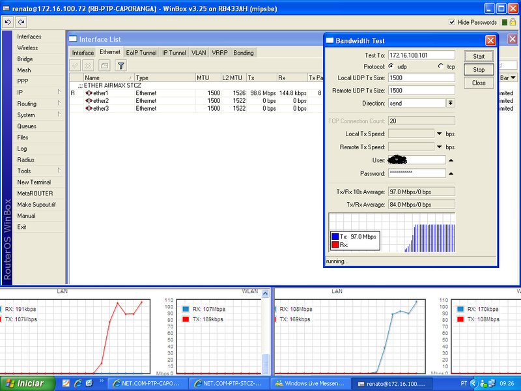This screenshot has height=391, width=521.
Task: Click the redo arrow in WinBox toolbar
Action: point(21,22)
